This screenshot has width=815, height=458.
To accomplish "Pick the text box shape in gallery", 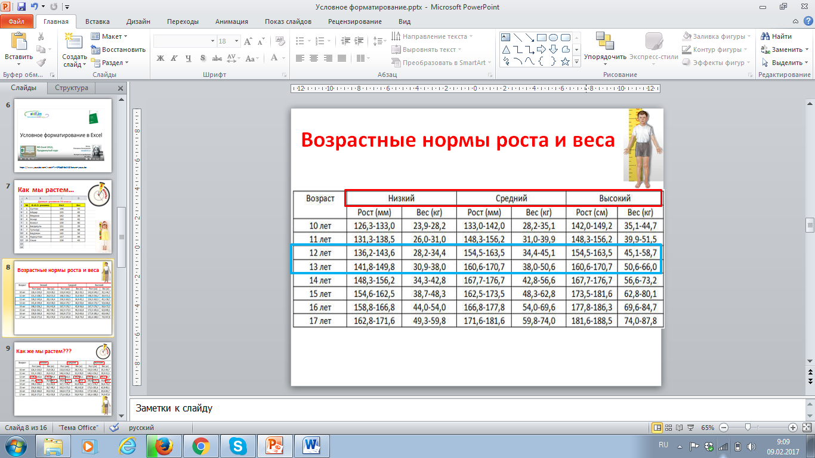I will pos(506,37).
